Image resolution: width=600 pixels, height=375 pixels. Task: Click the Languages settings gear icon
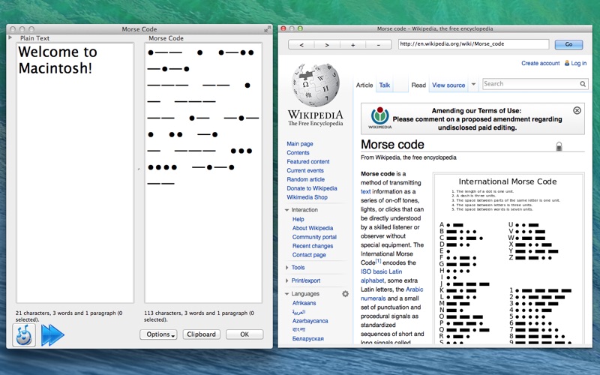346,294
